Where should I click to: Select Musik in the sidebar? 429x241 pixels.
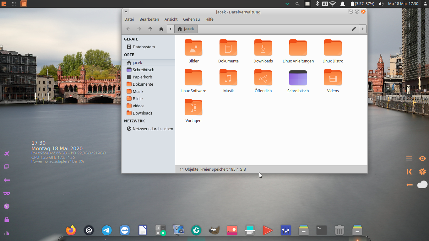point(148,91)
